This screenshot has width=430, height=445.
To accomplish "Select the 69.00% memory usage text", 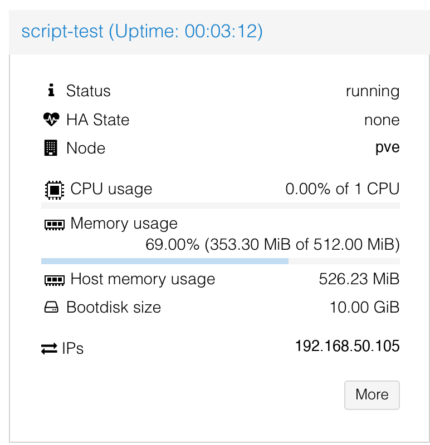I will 272,244.
